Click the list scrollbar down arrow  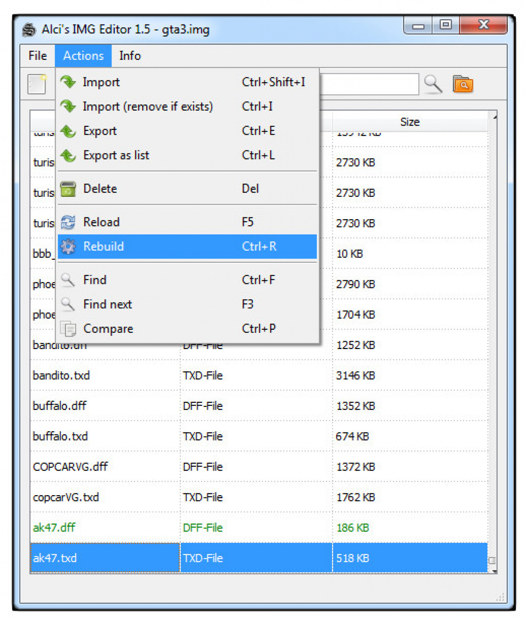pyautogui.click(x=494, y=571)
